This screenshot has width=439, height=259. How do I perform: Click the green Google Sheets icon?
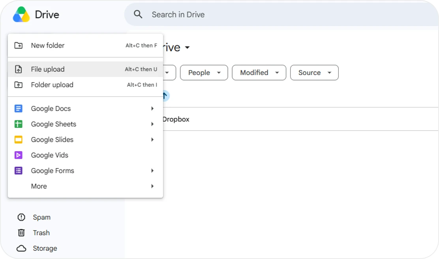click(19, 124)
